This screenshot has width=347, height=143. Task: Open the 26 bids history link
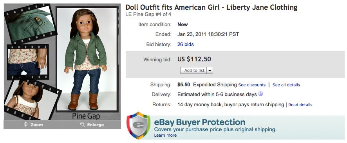coord(186,45)
